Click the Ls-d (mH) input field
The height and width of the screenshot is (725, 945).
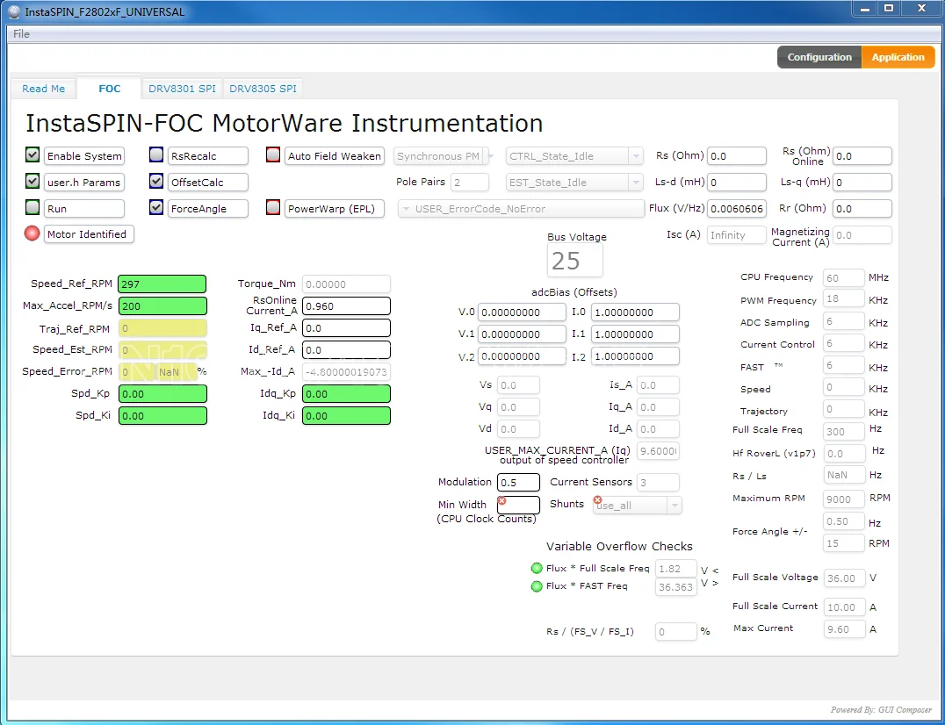737,182
